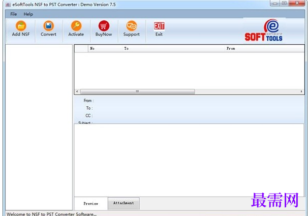The image size is (308, 216).
Task: Click the Add NSF folder icon
Action: click(21, 26)
